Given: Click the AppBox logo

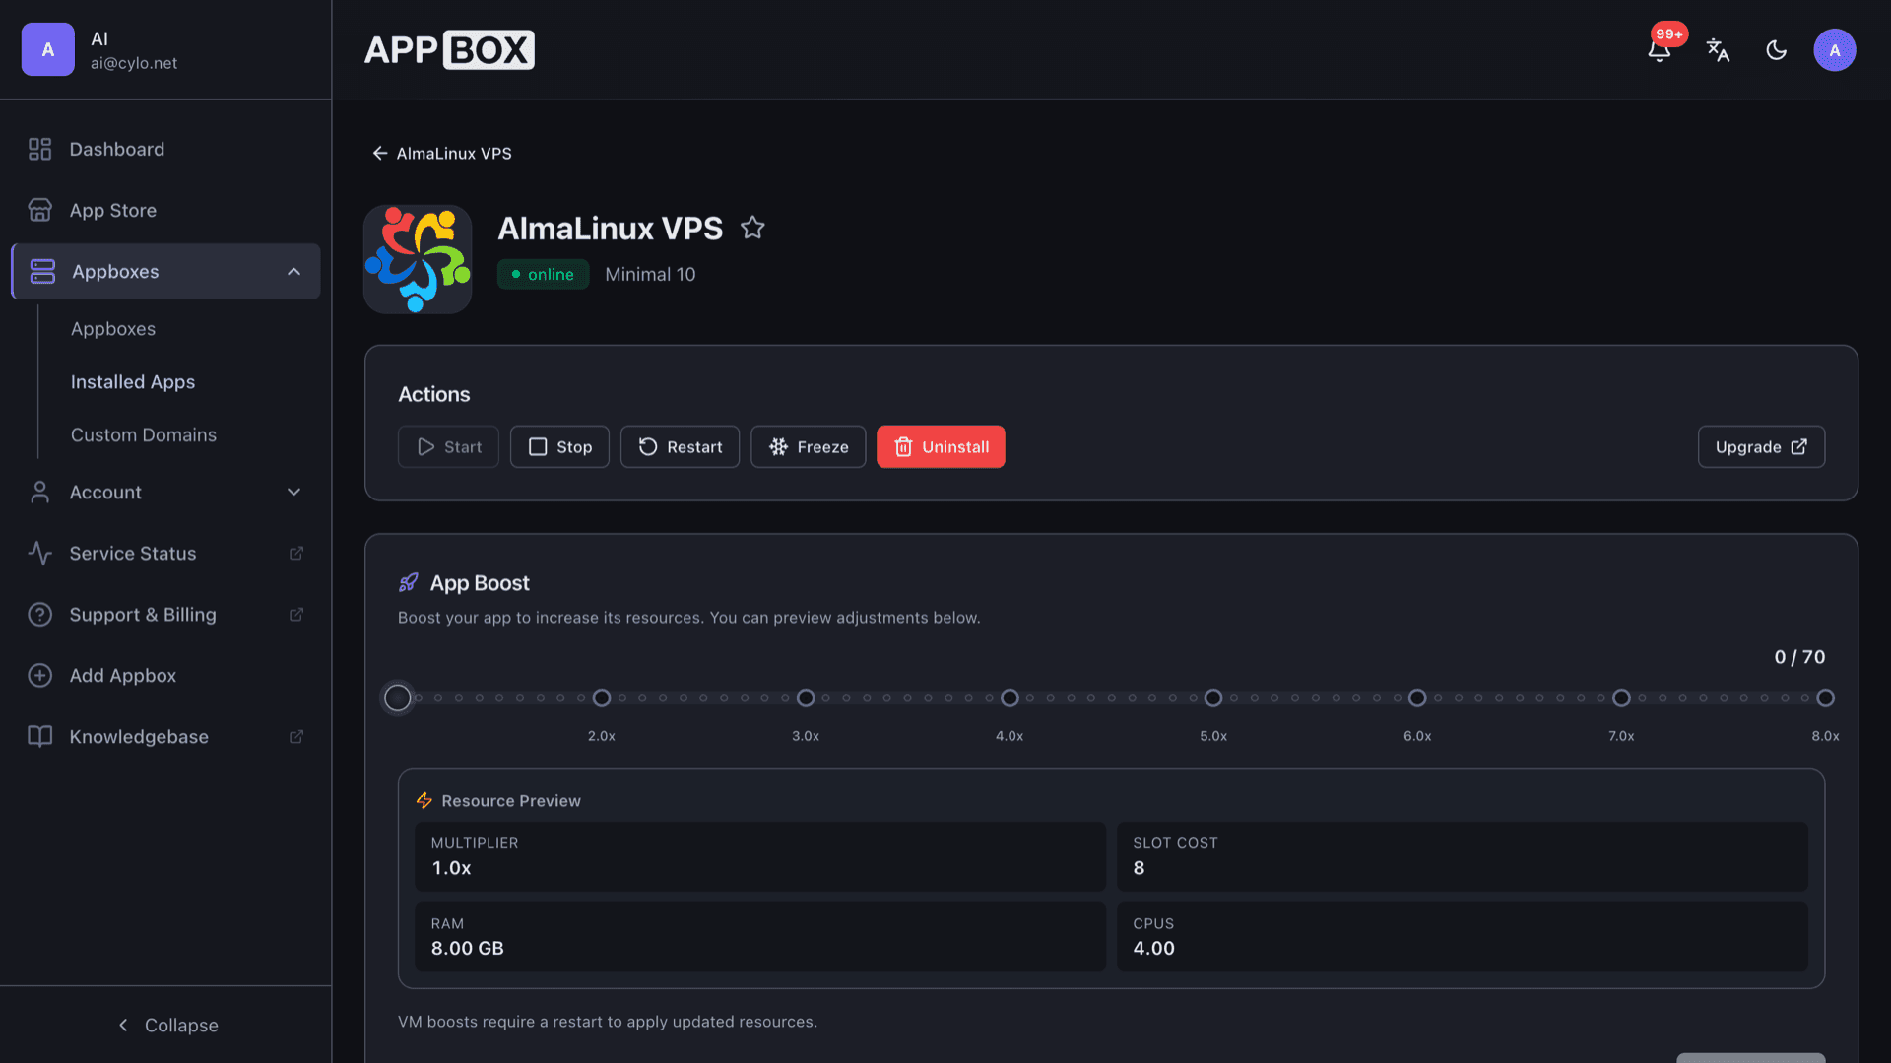Looking at the screenshot, I should [449, 50].
